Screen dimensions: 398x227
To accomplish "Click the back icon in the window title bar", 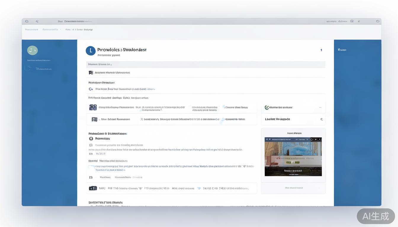I will [37, 21].
